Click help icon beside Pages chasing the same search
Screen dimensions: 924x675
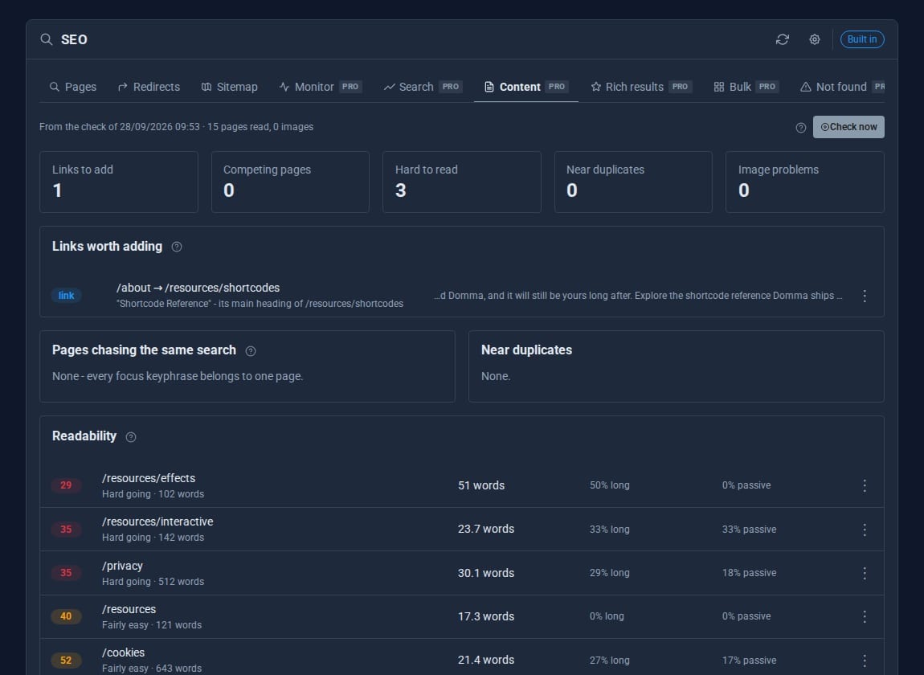[251, 351]
